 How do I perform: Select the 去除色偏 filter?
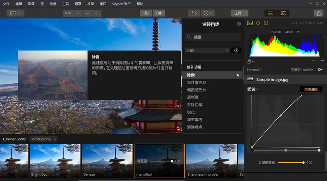coord(195,105)
